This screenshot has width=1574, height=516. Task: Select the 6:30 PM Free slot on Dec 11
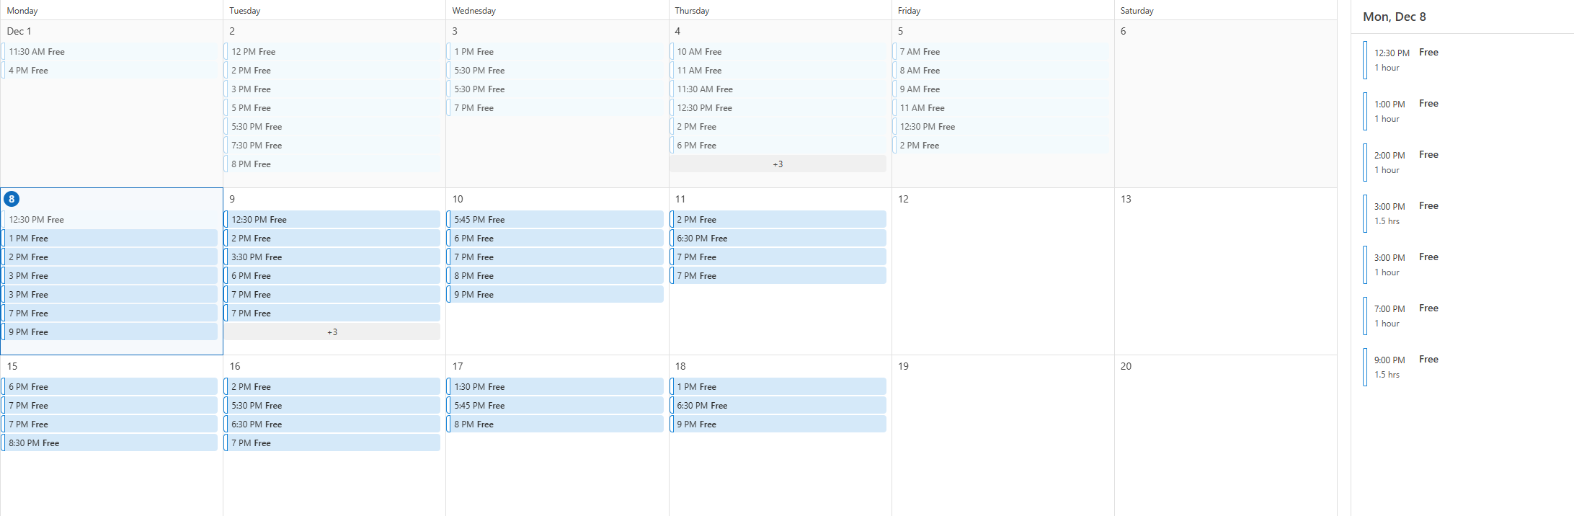click(778, 239)
